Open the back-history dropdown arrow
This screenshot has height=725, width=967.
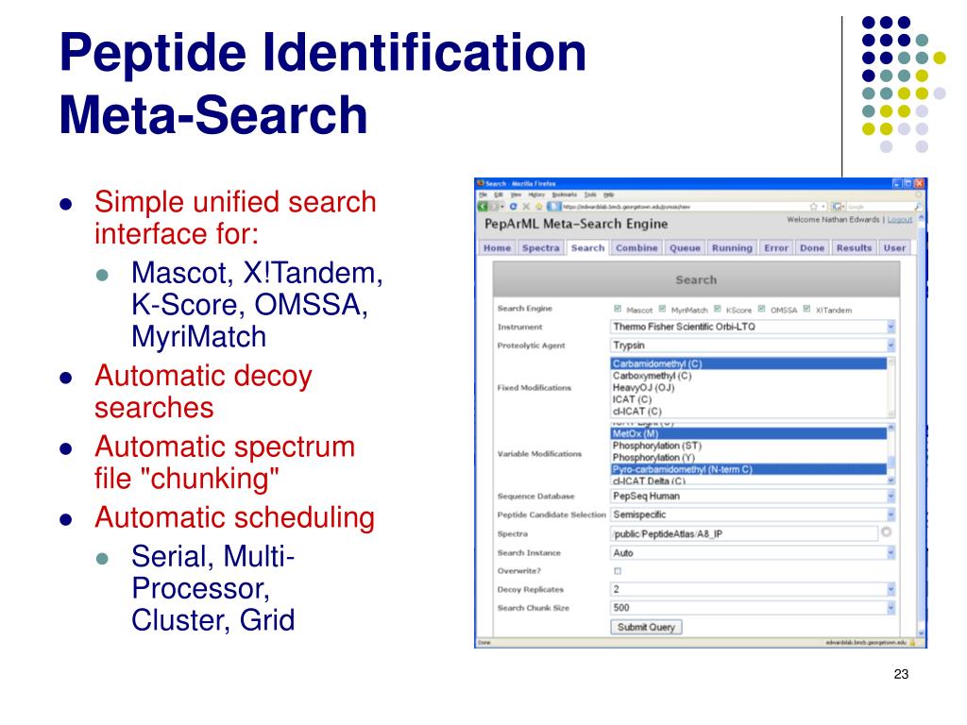point(502,207)
